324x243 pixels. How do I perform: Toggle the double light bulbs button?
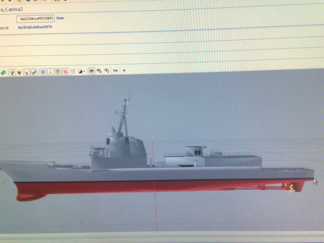[x=34, y=72]
